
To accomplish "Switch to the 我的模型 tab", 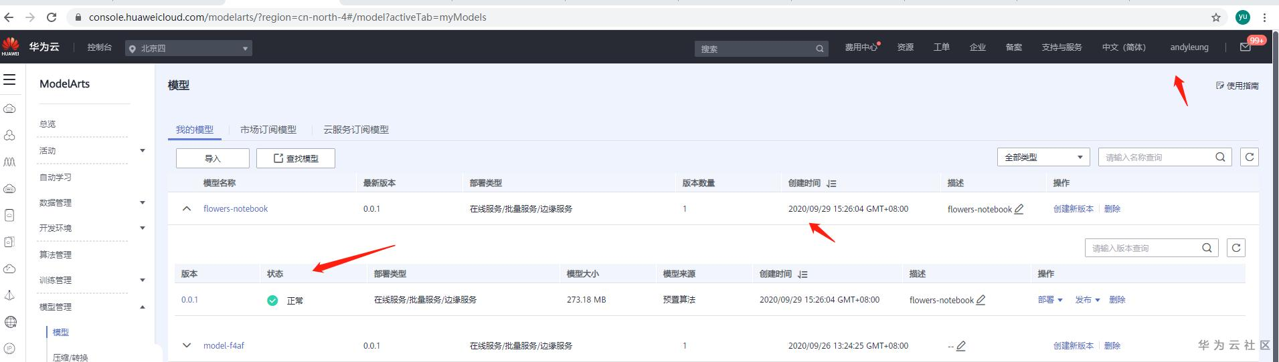I will coord(195,130).
